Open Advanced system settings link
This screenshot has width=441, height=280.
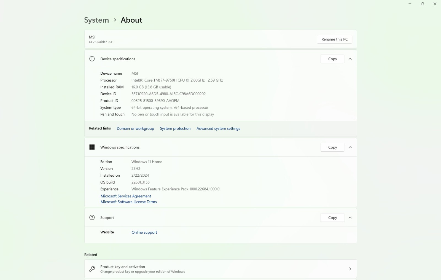click(x=218, y=128)
